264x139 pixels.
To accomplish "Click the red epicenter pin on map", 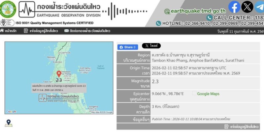I will tap(59, 74).
